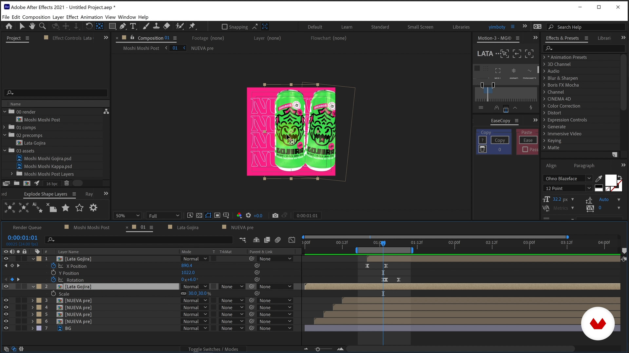The width and height of the screenshot is (629, 353).
Task: Select the Selection (arrow) tool
Action: (x=22, y=26)
